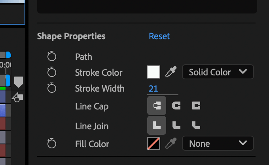Pick fill color with eyedropper
This screenshot has width=269, height=165.
171,143
